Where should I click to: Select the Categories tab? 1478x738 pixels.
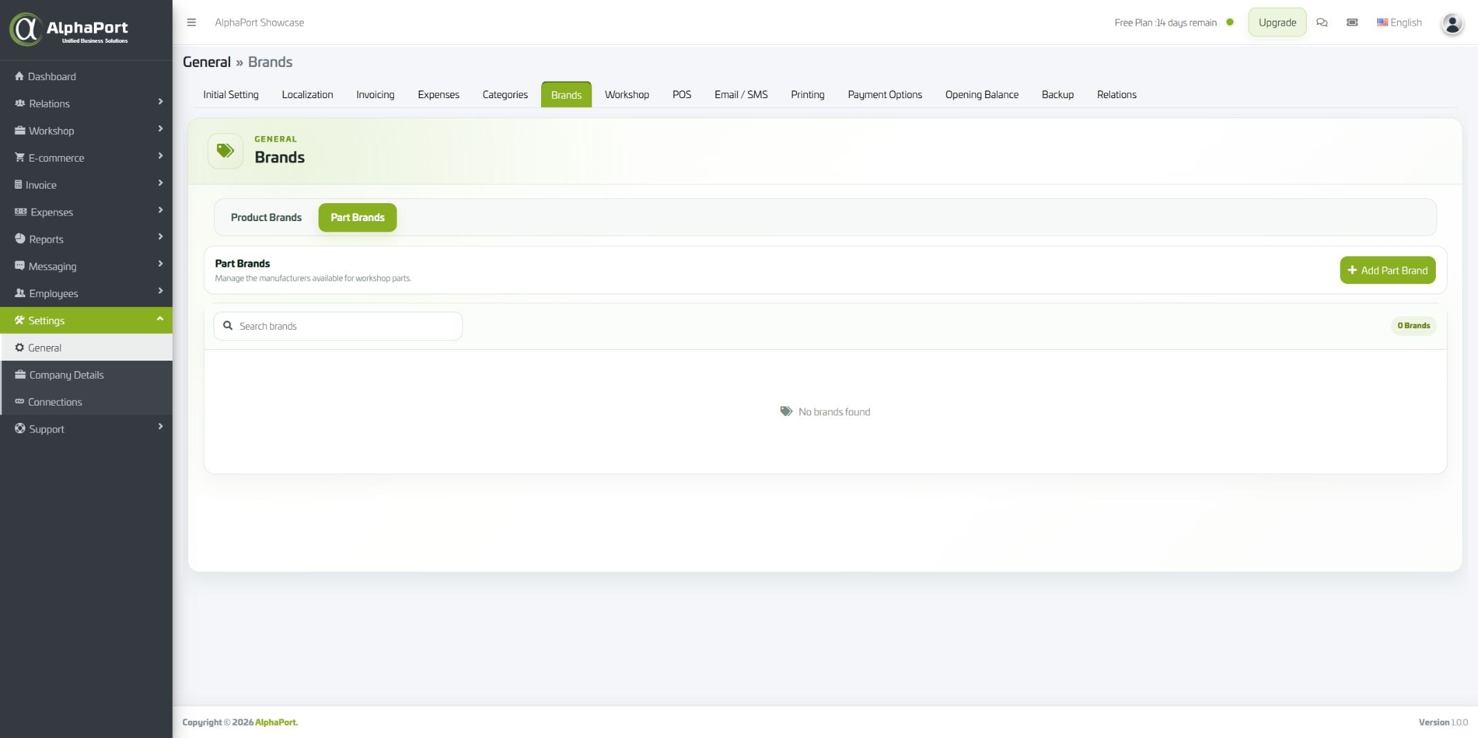pos(505,95)
